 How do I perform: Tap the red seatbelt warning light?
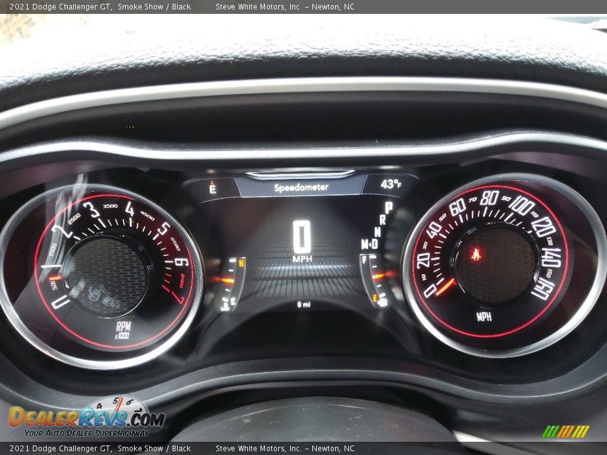(x=475, y=254)
